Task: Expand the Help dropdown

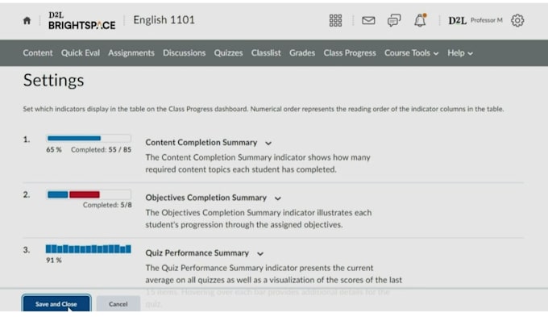Action: [x=460, y=53]
